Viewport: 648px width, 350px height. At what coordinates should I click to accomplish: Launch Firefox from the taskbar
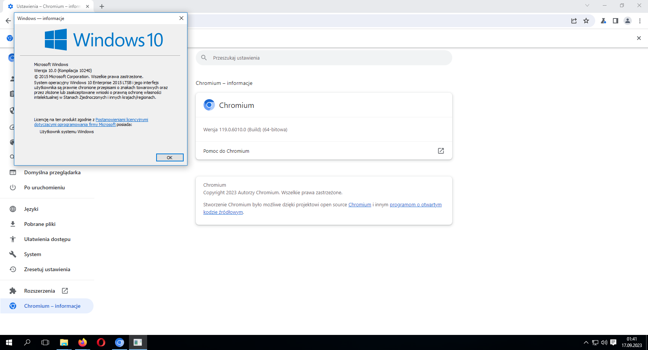[83, 342]
